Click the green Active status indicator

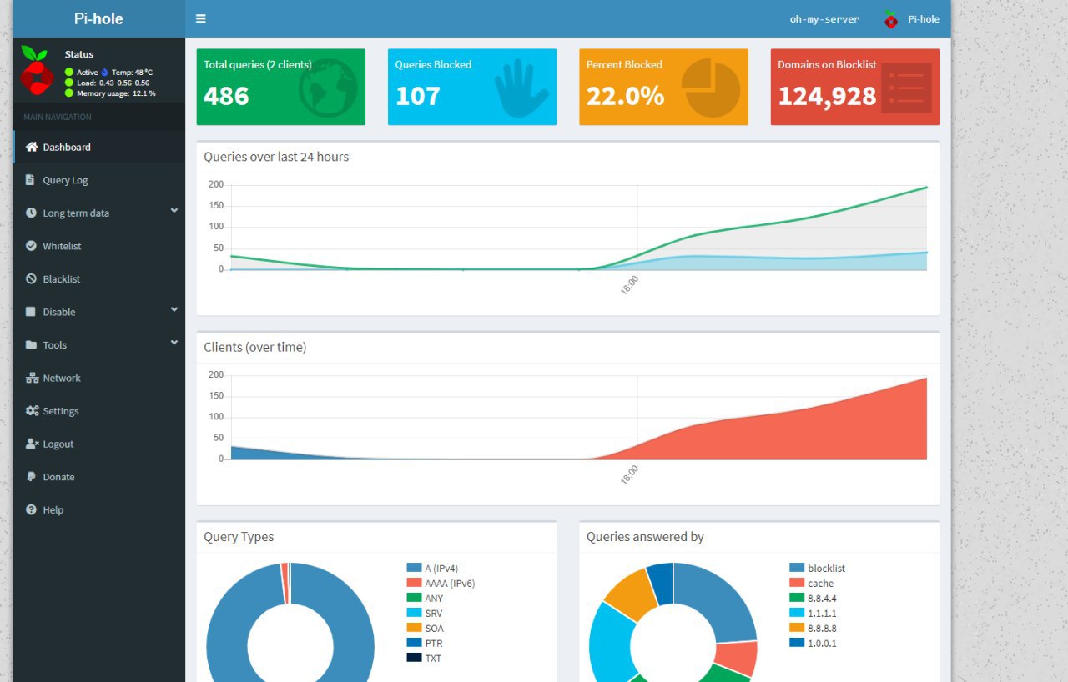(x=69, y=73)
